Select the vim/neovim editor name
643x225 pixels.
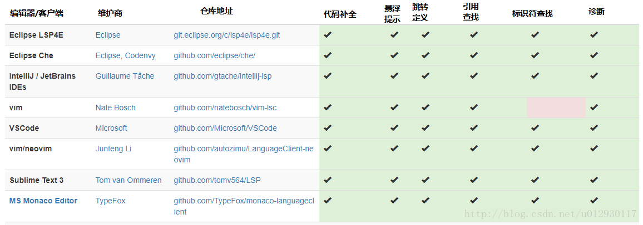pyautogui.click(x=31, y=149)
